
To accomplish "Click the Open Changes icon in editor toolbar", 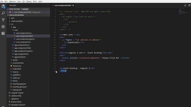I will click(x=185, y=5).
